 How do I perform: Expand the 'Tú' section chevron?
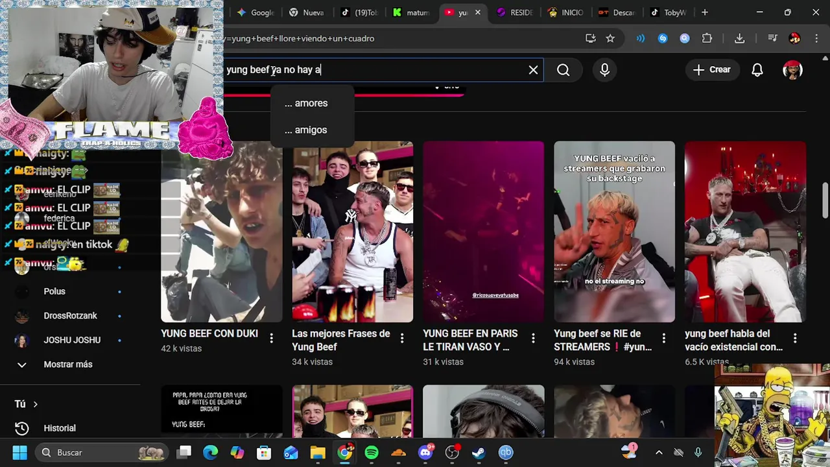pos(35,404)
